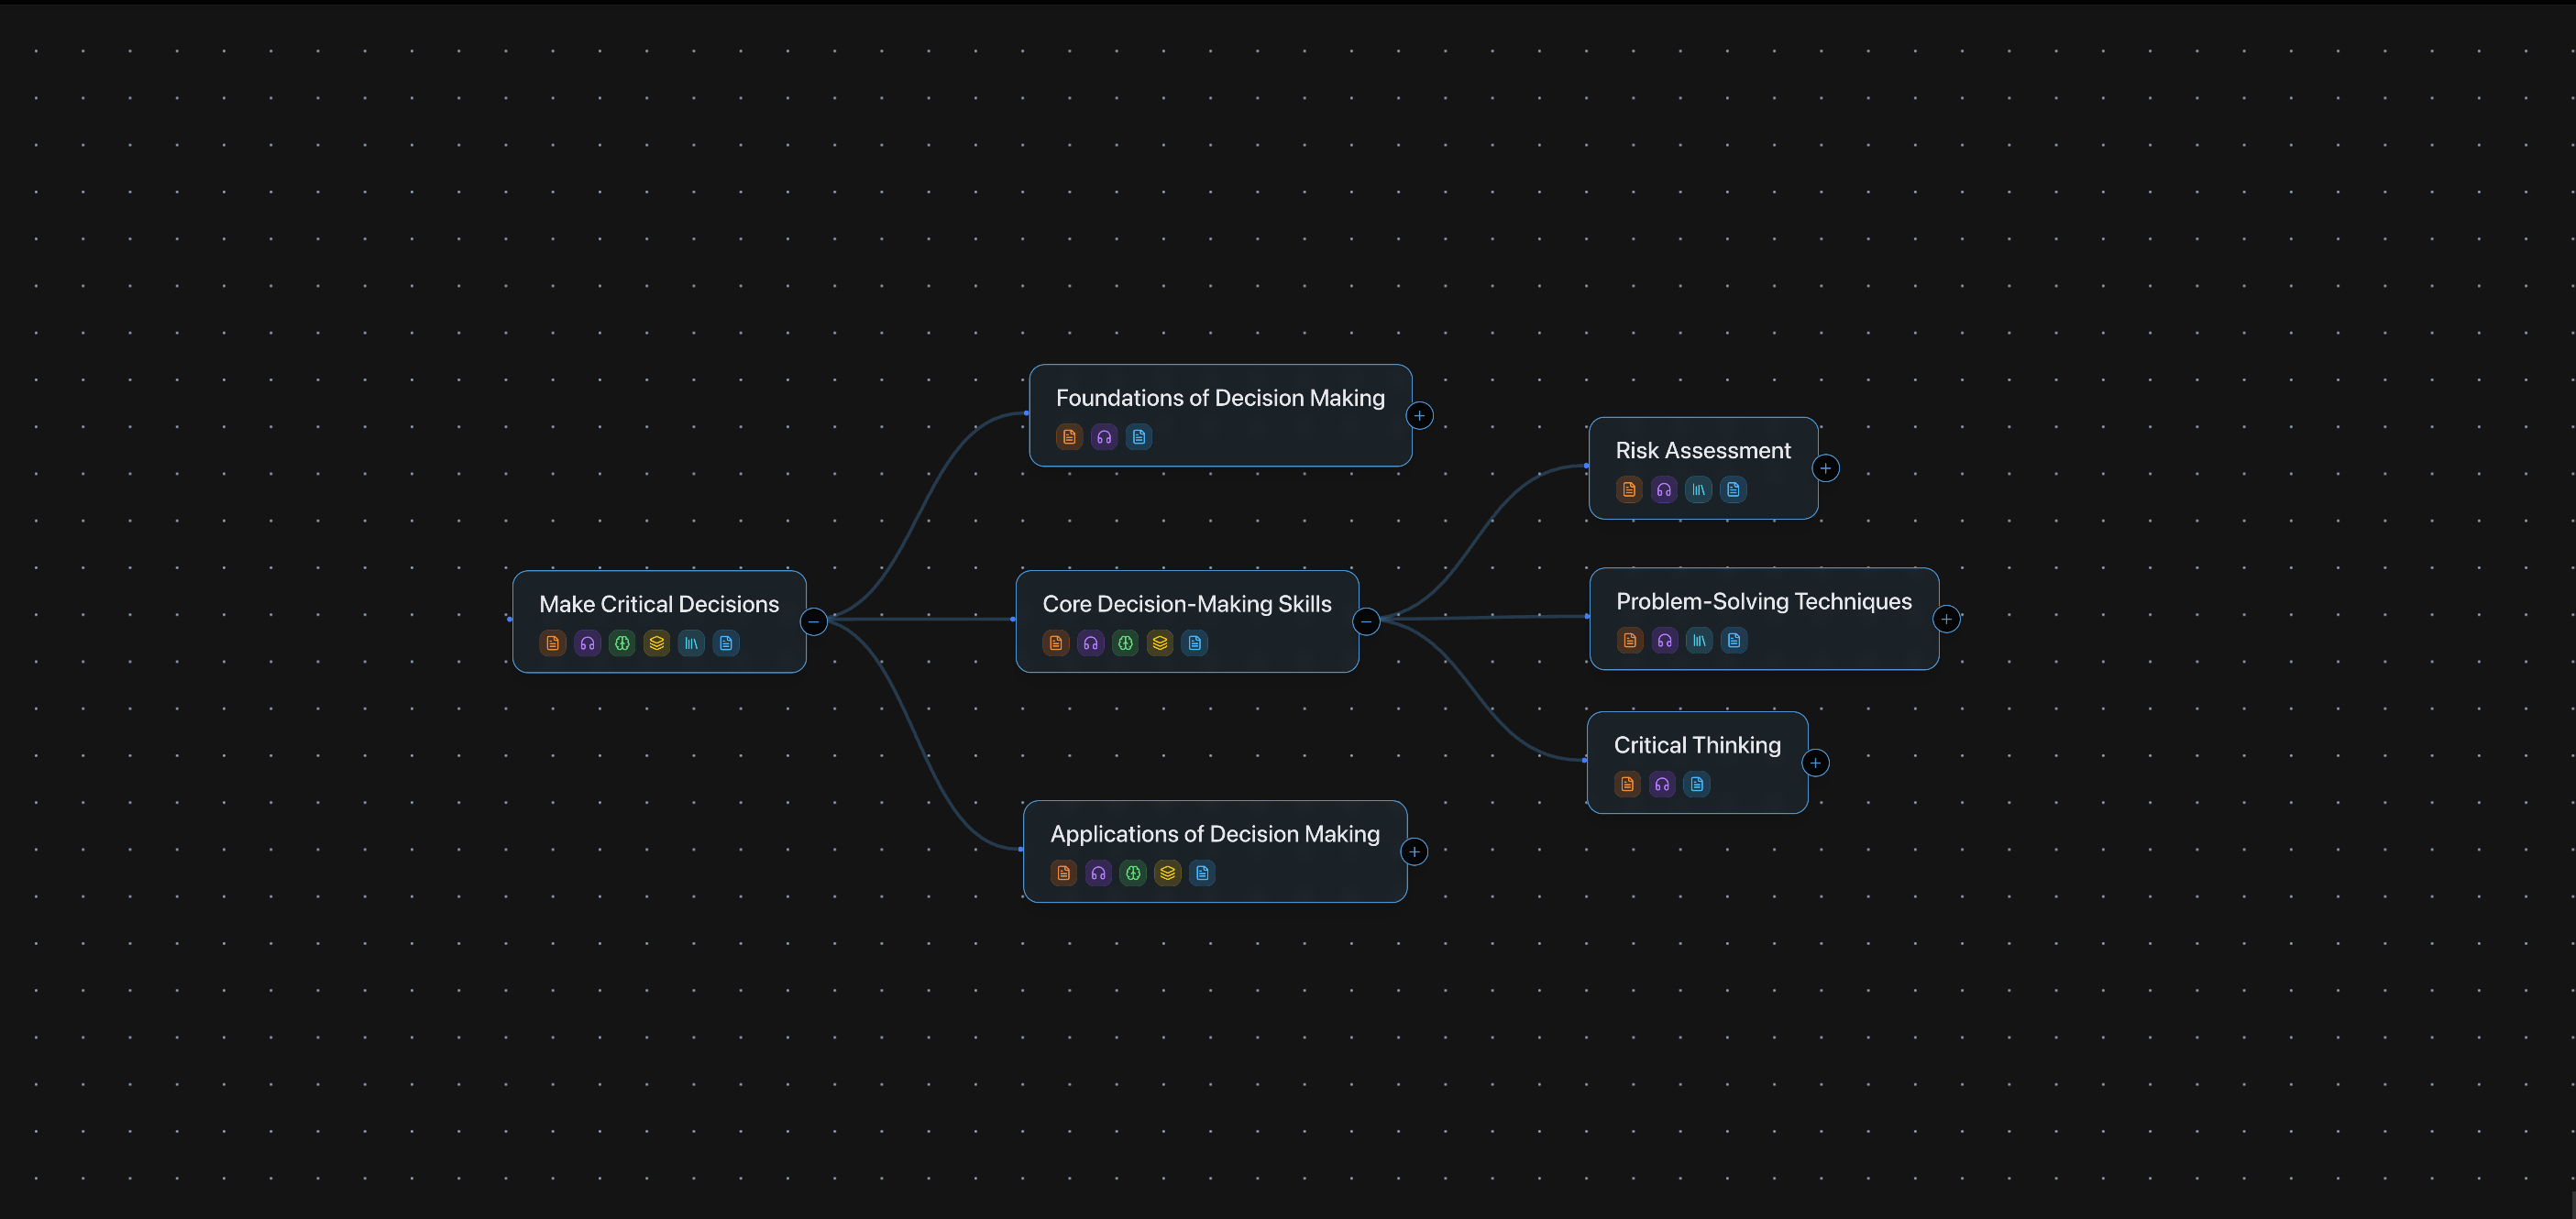2576x1219 pixels.
Task: Open blue document icon on Applications of Decision Making
Action: click(x=1202, y=873)
